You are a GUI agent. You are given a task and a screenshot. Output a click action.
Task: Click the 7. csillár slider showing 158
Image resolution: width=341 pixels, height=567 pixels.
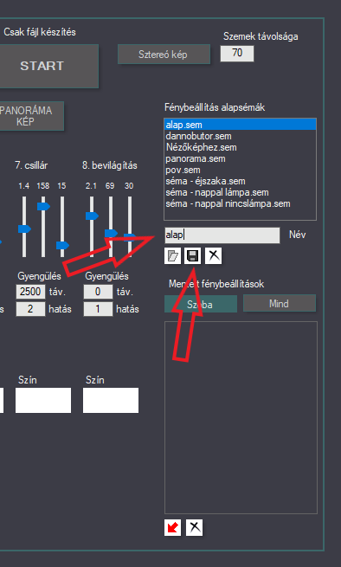(x=43, y=227)
